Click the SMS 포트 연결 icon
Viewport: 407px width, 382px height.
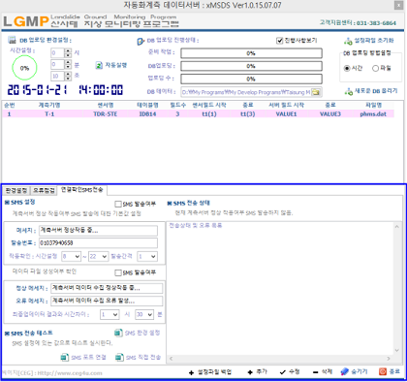(x=65, y=357)
